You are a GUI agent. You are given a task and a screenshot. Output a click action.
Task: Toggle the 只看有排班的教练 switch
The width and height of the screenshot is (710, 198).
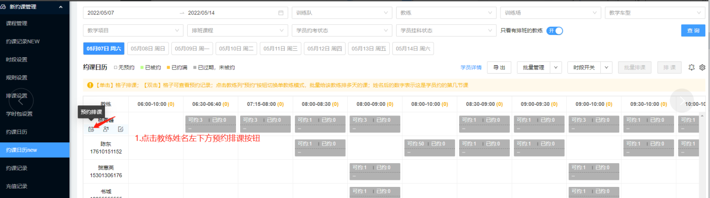[x=555, y=31]
